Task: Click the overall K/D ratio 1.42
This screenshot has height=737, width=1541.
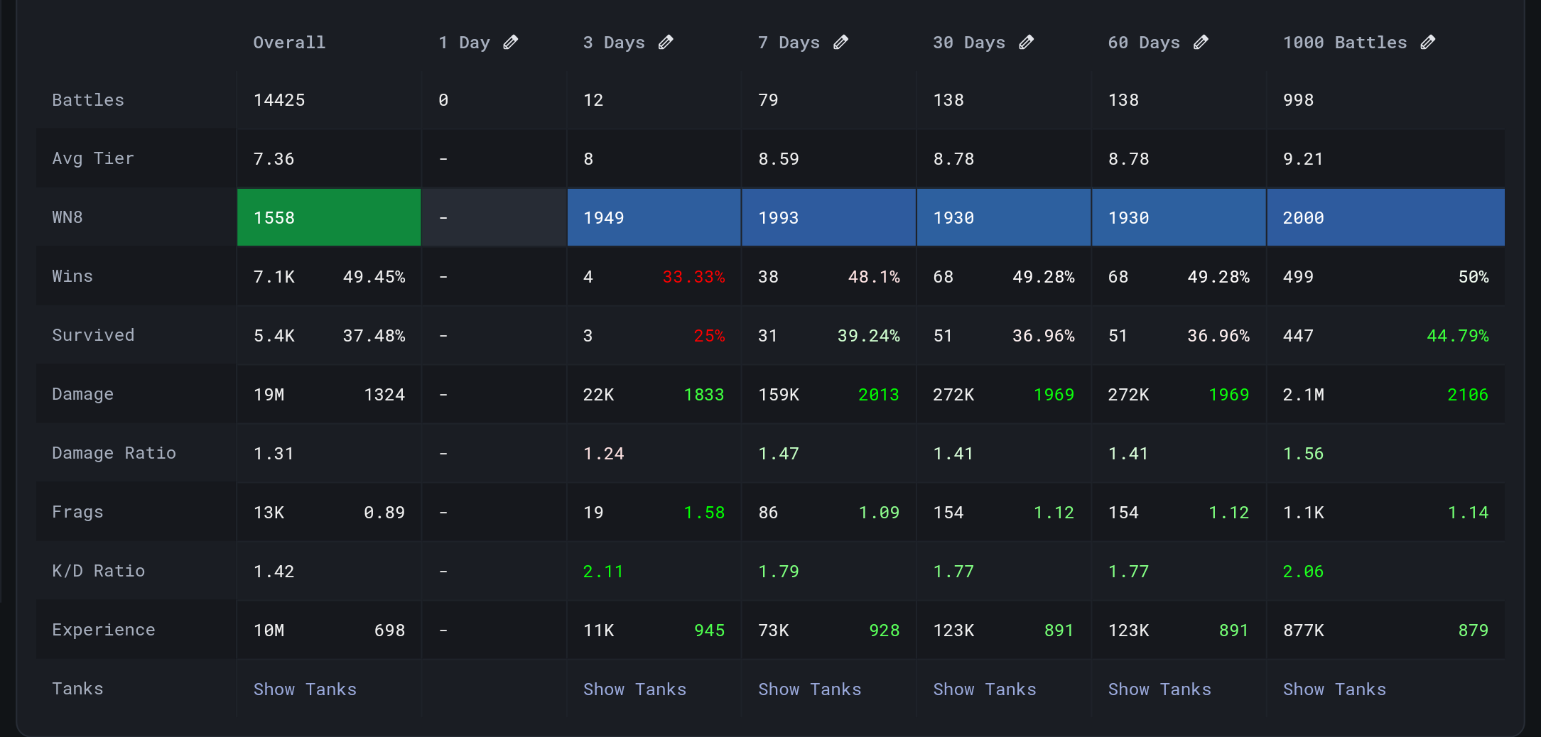Action: tap(274, 572)
